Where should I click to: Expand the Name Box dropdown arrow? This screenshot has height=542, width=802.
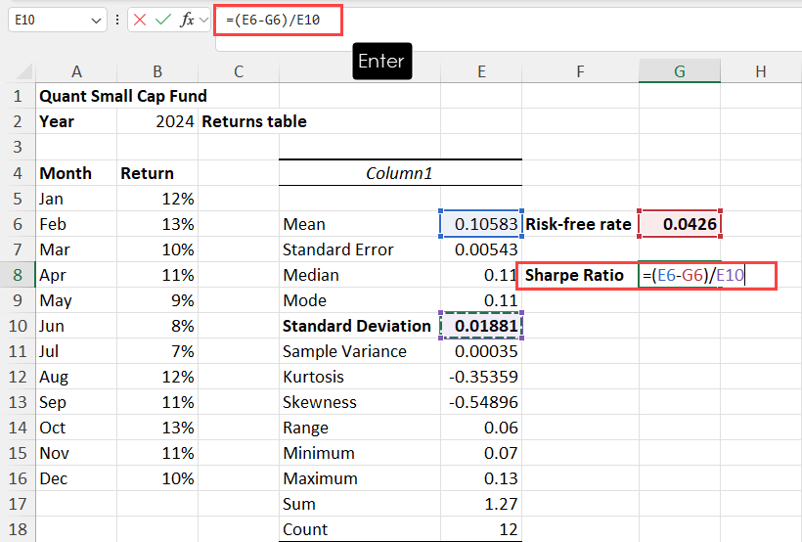point(96,21)
